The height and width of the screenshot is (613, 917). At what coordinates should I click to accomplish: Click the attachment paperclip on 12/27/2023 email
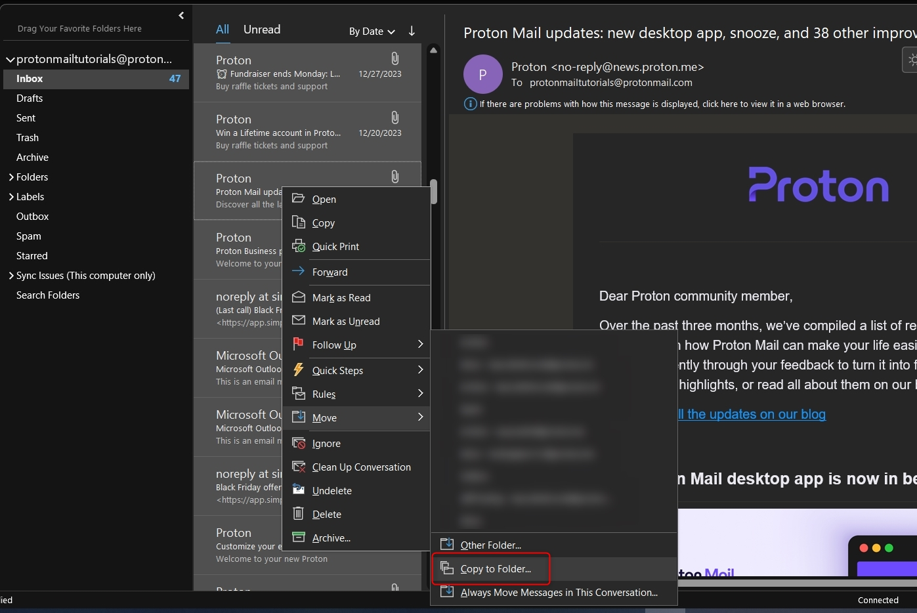tap(395, 58)
